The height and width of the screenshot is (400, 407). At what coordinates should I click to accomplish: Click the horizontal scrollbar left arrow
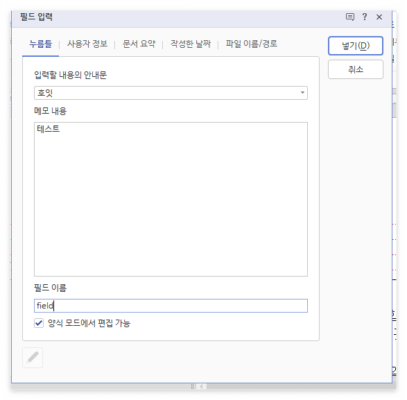[201, 387]
